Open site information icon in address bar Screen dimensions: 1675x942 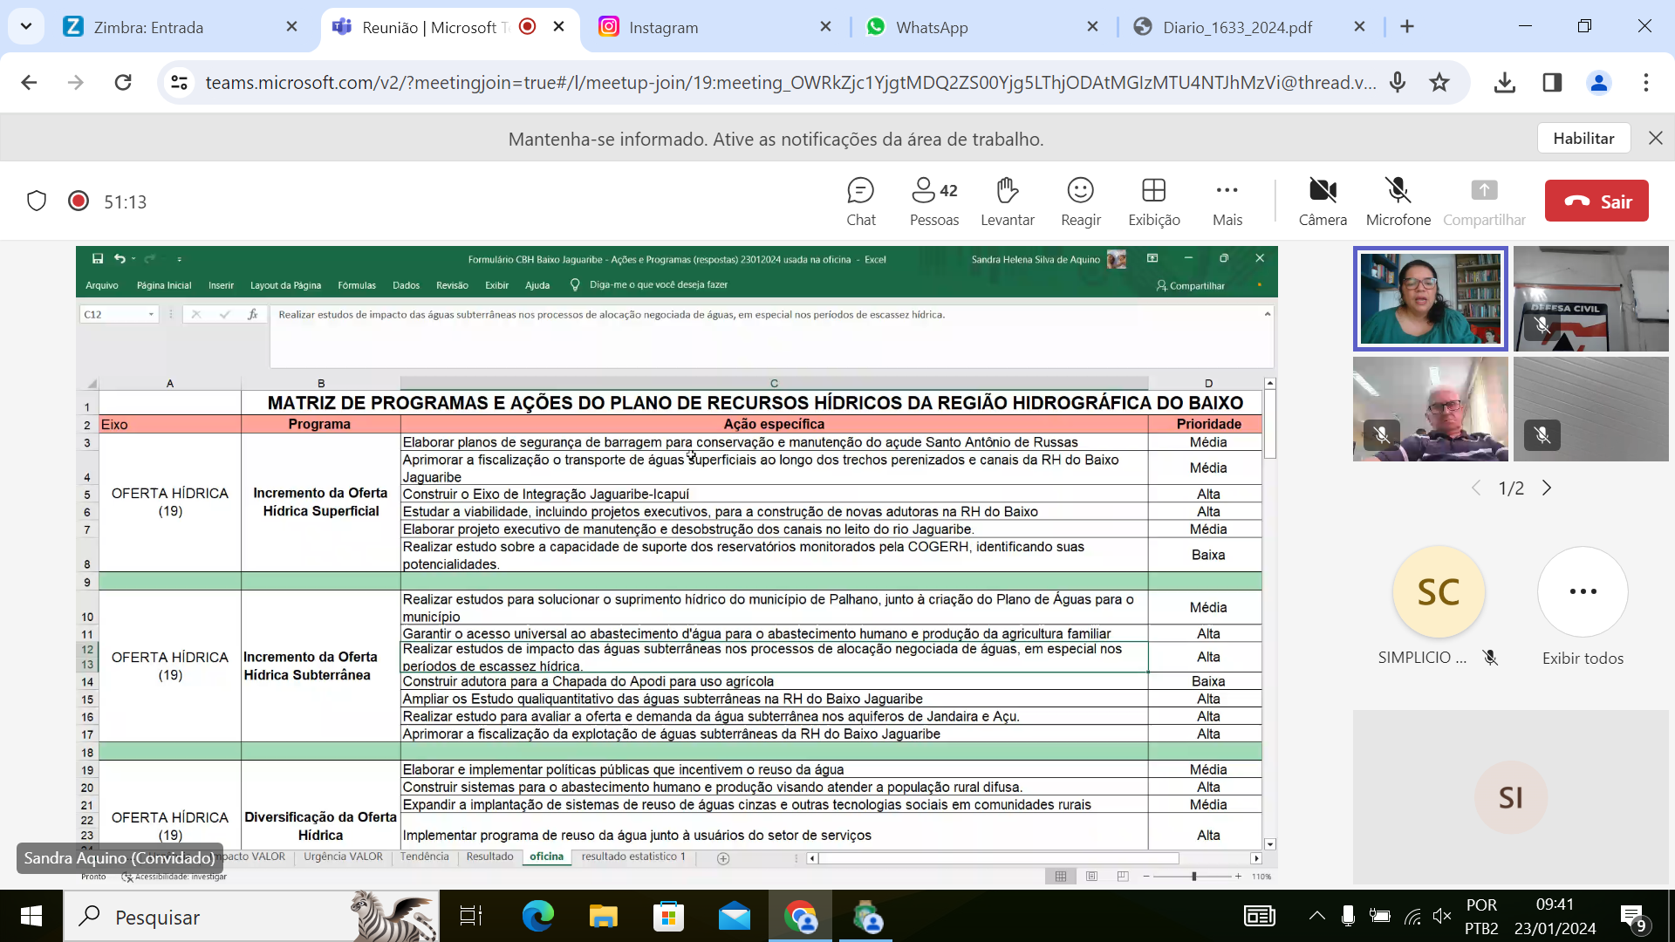179,83
